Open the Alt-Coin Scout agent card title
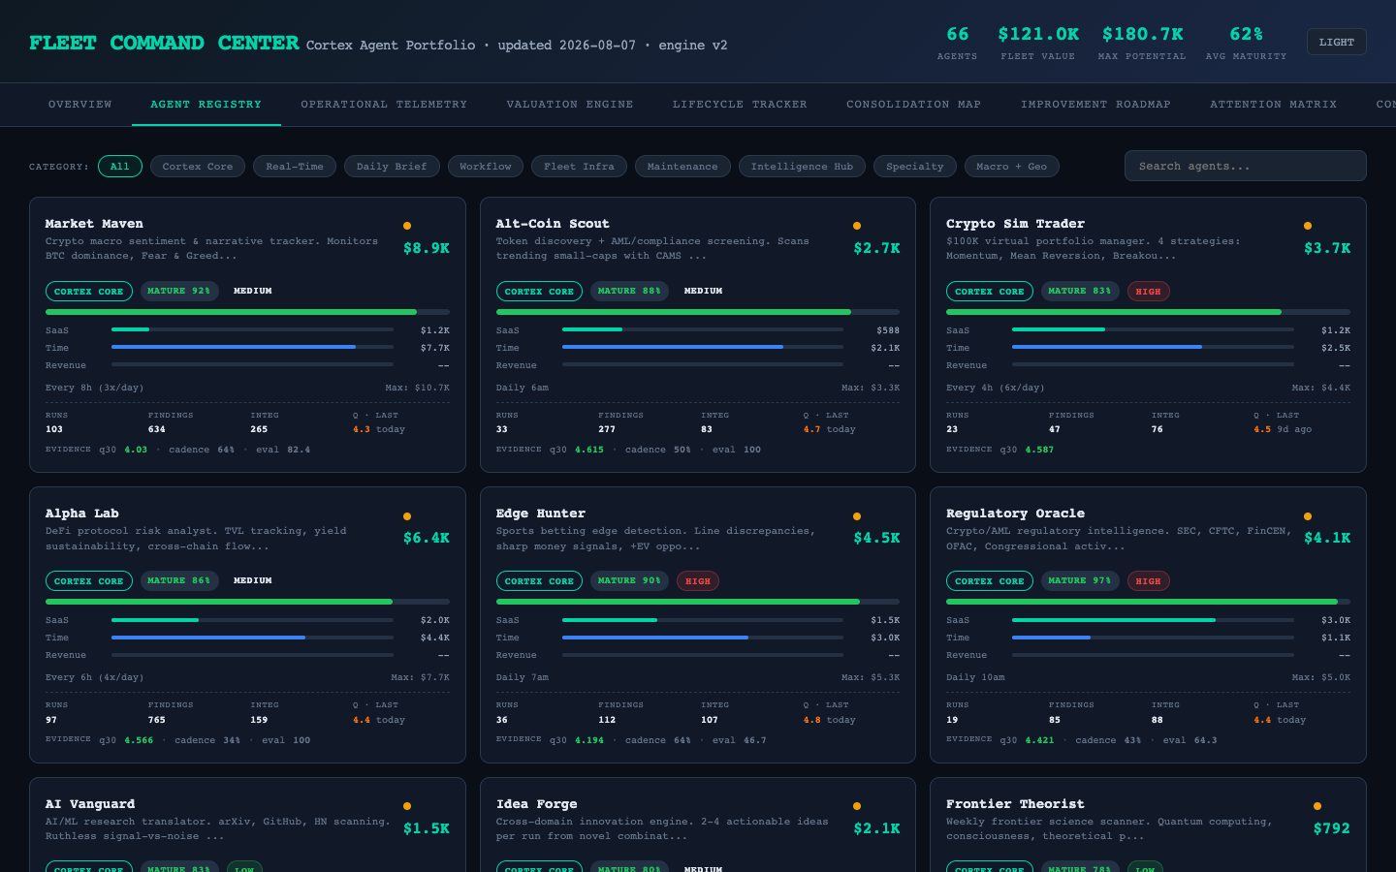 pyautogui.click(x=553, y=224)
